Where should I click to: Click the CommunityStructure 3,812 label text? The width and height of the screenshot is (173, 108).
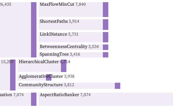[46, 85]
